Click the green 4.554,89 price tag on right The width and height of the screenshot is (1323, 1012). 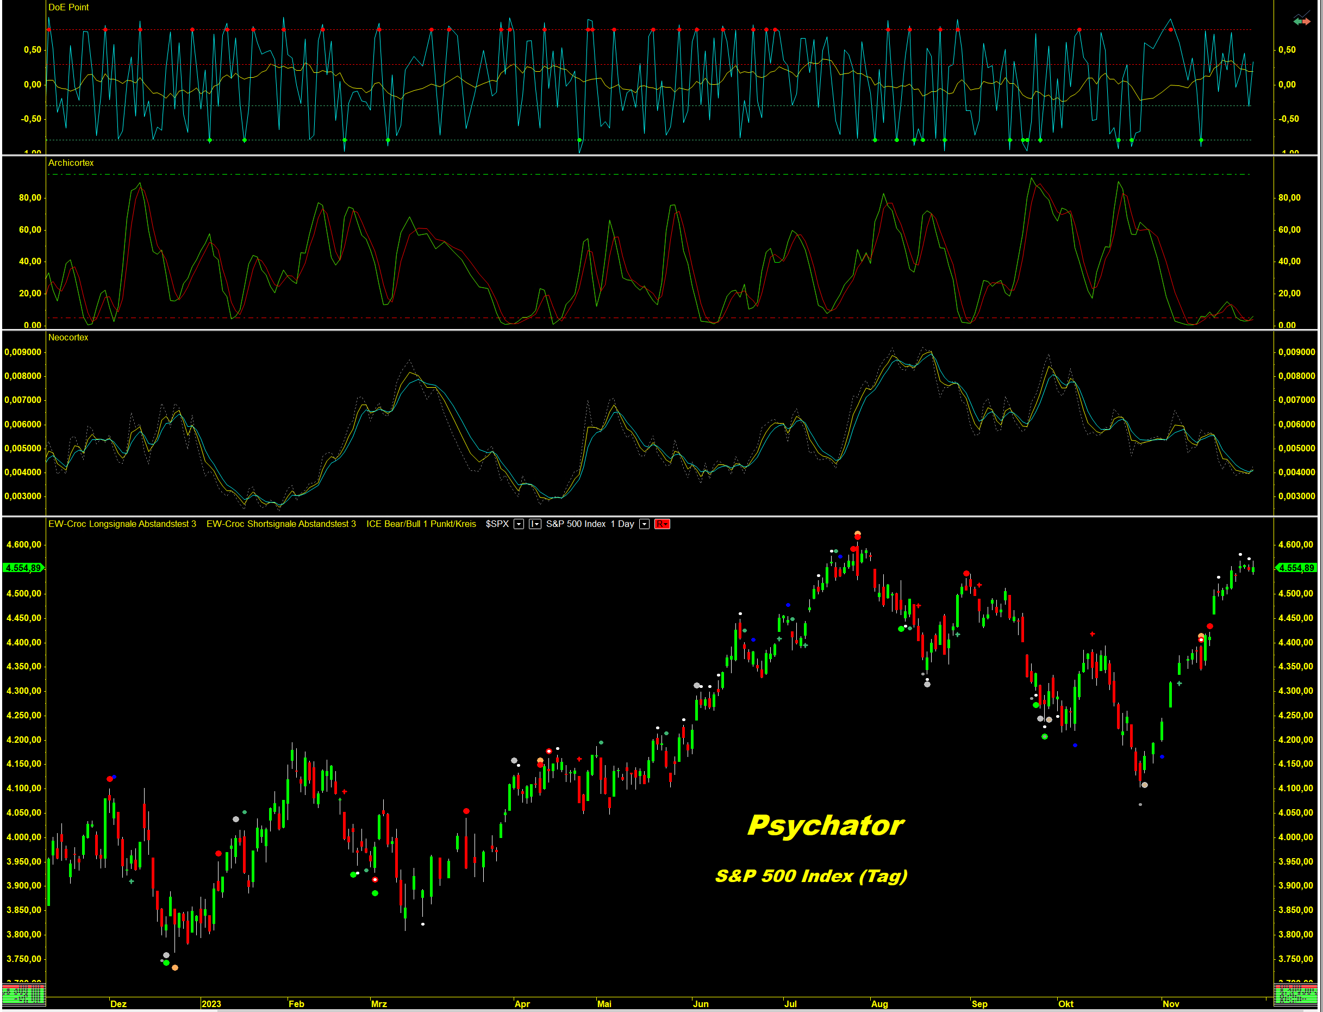pyautogui.click(x=1296, y=568)
